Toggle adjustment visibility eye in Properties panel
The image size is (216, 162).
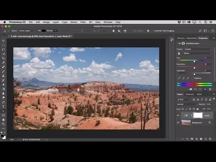coord(205,89)
